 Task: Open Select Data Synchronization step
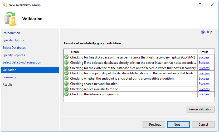click(22, 62)
